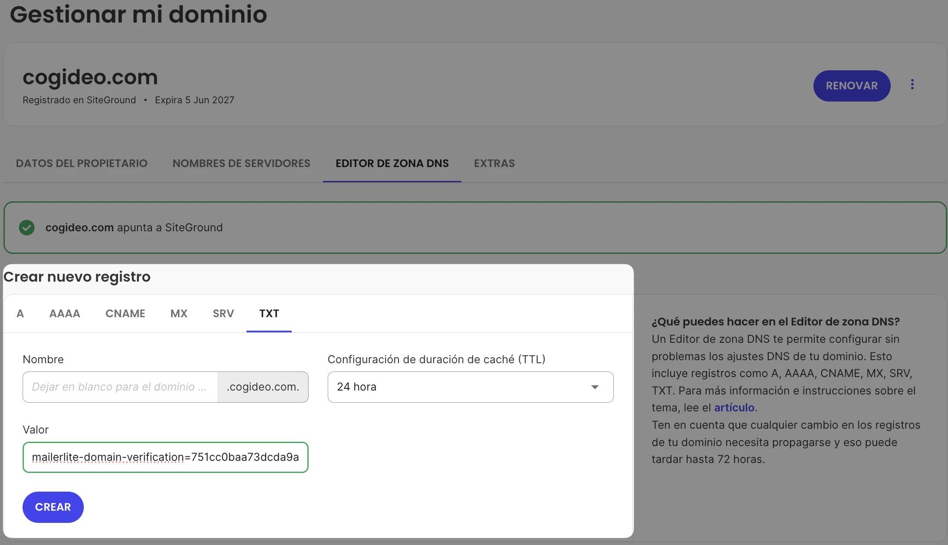
Task: Select the CNAME record tab
Action: tap(125, 313)
